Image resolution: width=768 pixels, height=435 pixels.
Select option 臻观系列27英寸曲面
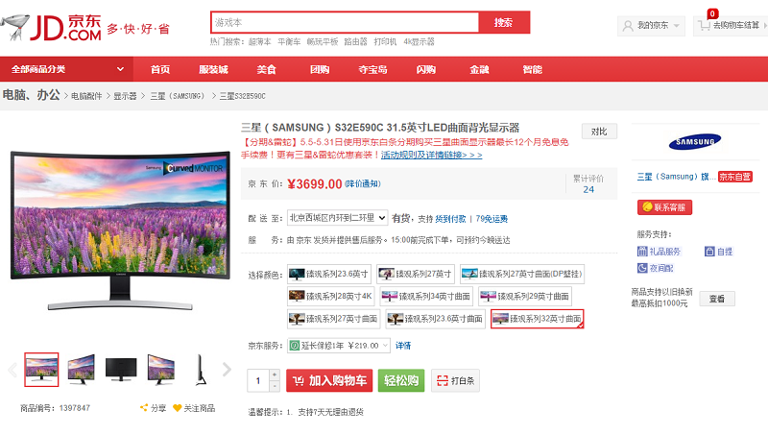(333, 319)
